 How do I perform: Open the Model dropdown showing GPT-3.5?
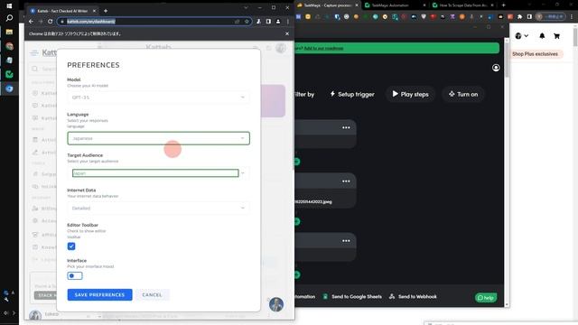point(158,97)
